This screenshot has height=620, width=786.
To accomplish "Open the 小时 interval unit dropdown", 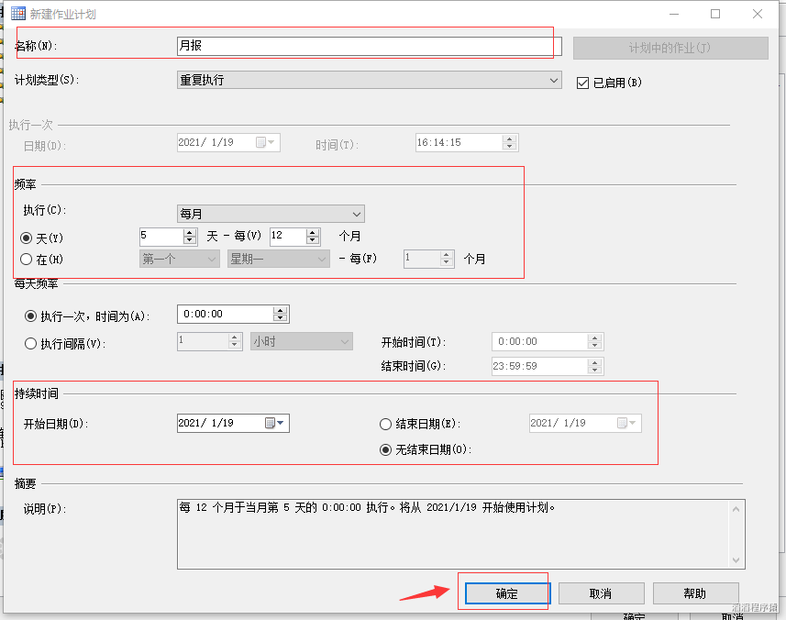I will point(301,341).
